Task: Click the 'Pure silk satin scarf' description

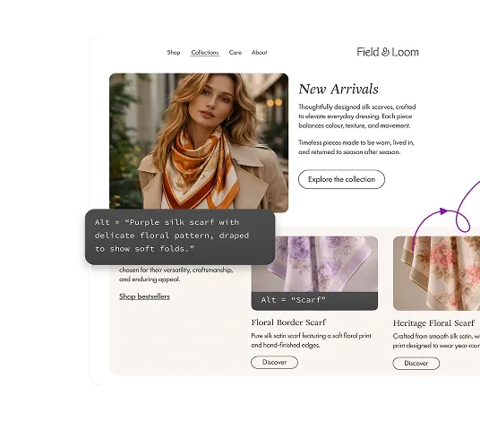Action: coord(311,340)
